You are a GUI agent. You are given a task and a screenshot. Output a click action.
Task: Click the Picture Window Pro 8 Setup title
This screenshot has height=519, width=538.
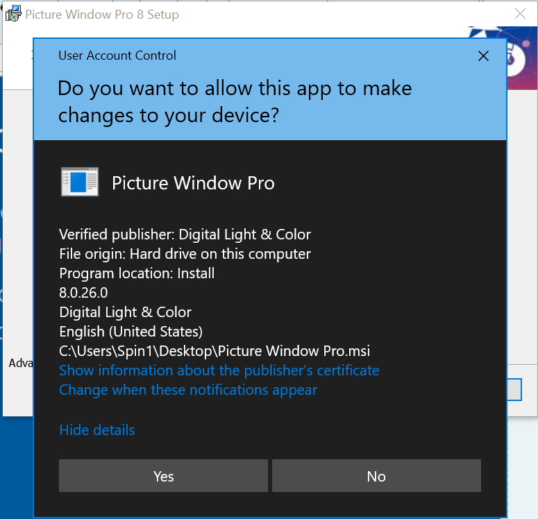[102, 15]
